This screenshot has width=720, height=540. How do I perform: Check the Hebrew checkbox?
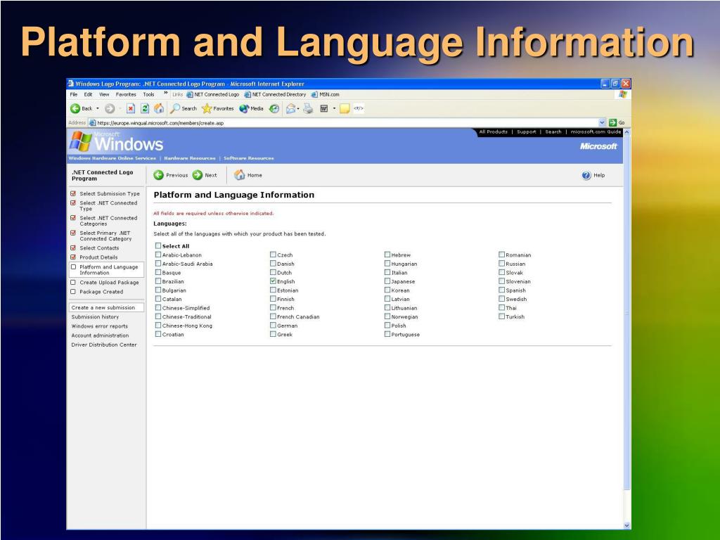[387, 255]
